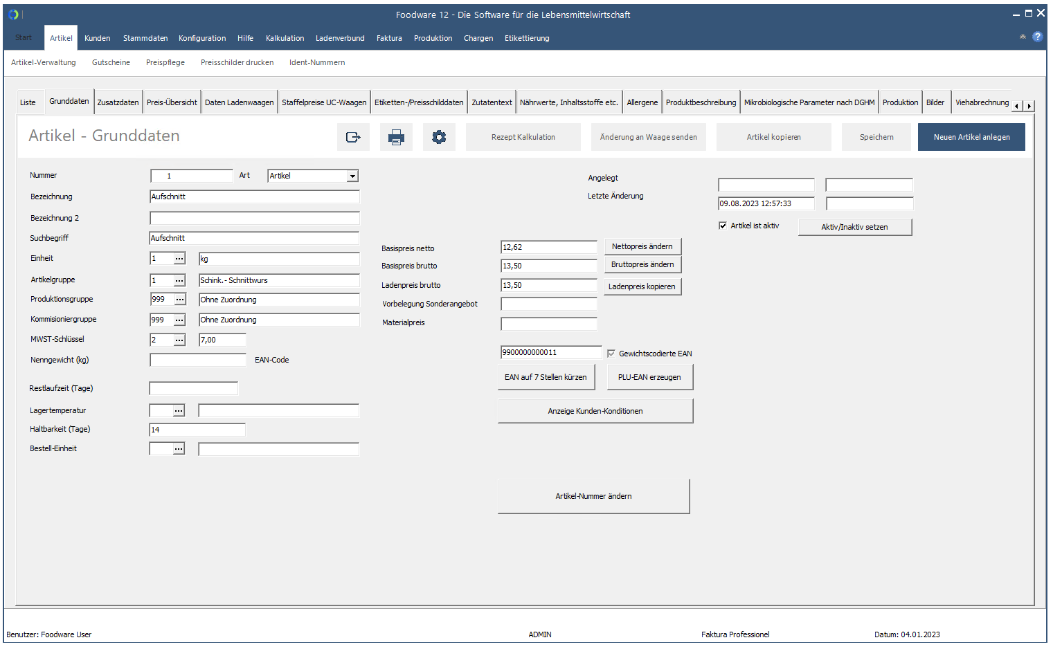Click the Basispreis netto field
The image size is (1053, 649).
point(549,247)
